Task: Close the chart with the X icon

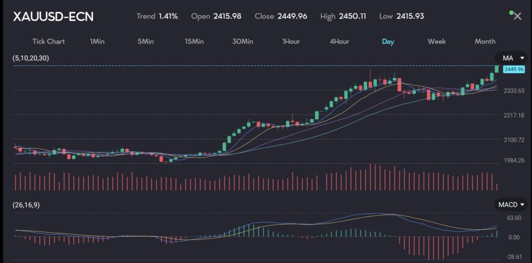Action: (517, 16)
